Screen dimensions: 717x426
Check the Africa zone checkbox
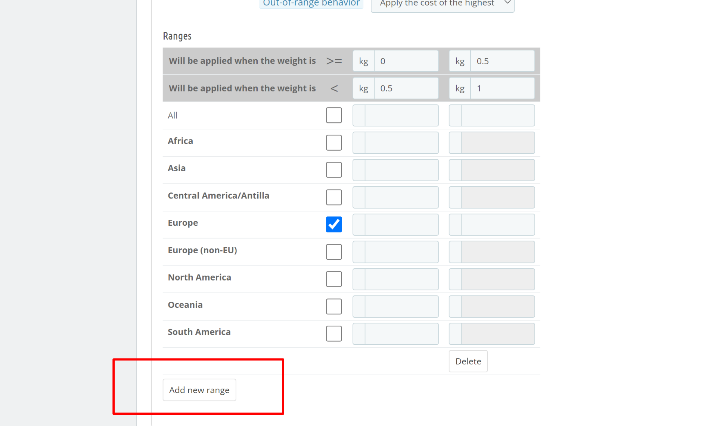333,142
